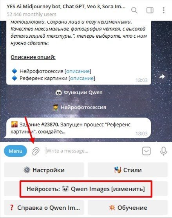
Task: Follow the описание link for Нейрофотосессия
Action: click(78, 71)
